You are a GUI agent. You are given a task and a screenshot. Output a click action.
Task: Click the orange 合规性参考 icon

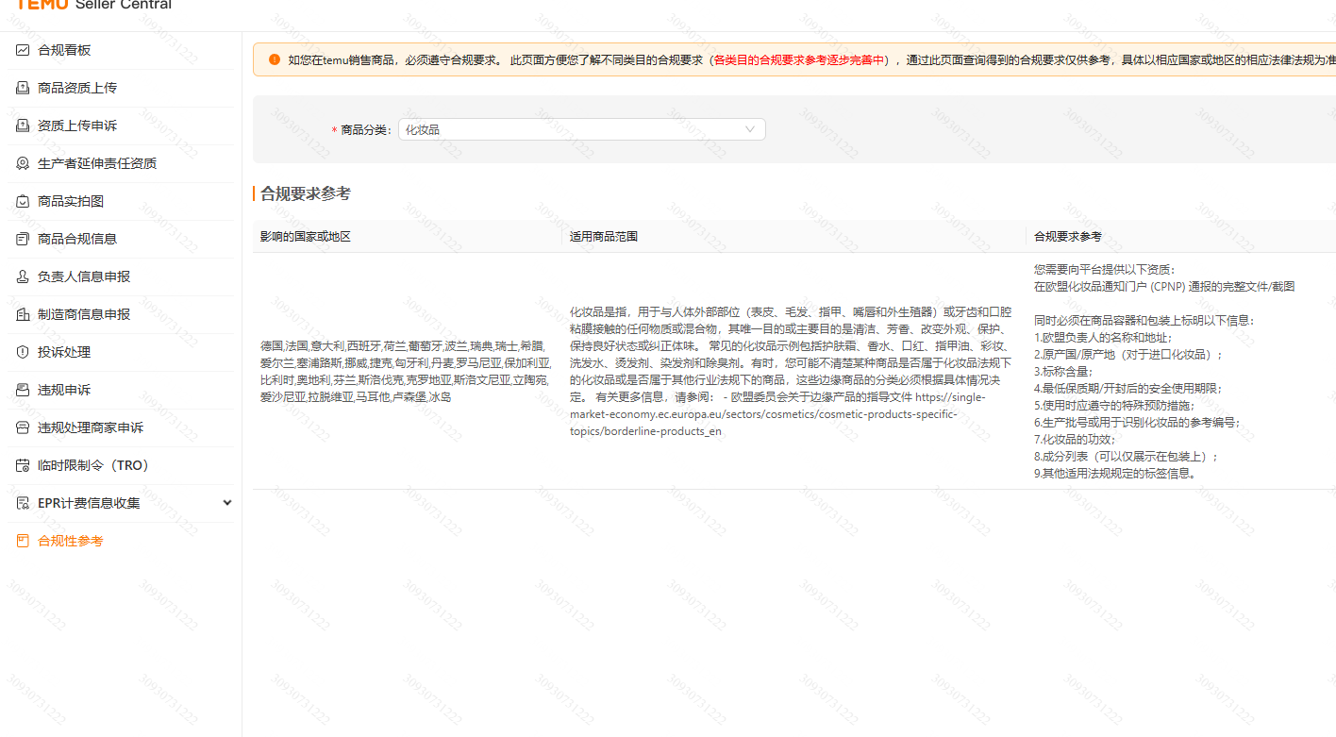23,541
